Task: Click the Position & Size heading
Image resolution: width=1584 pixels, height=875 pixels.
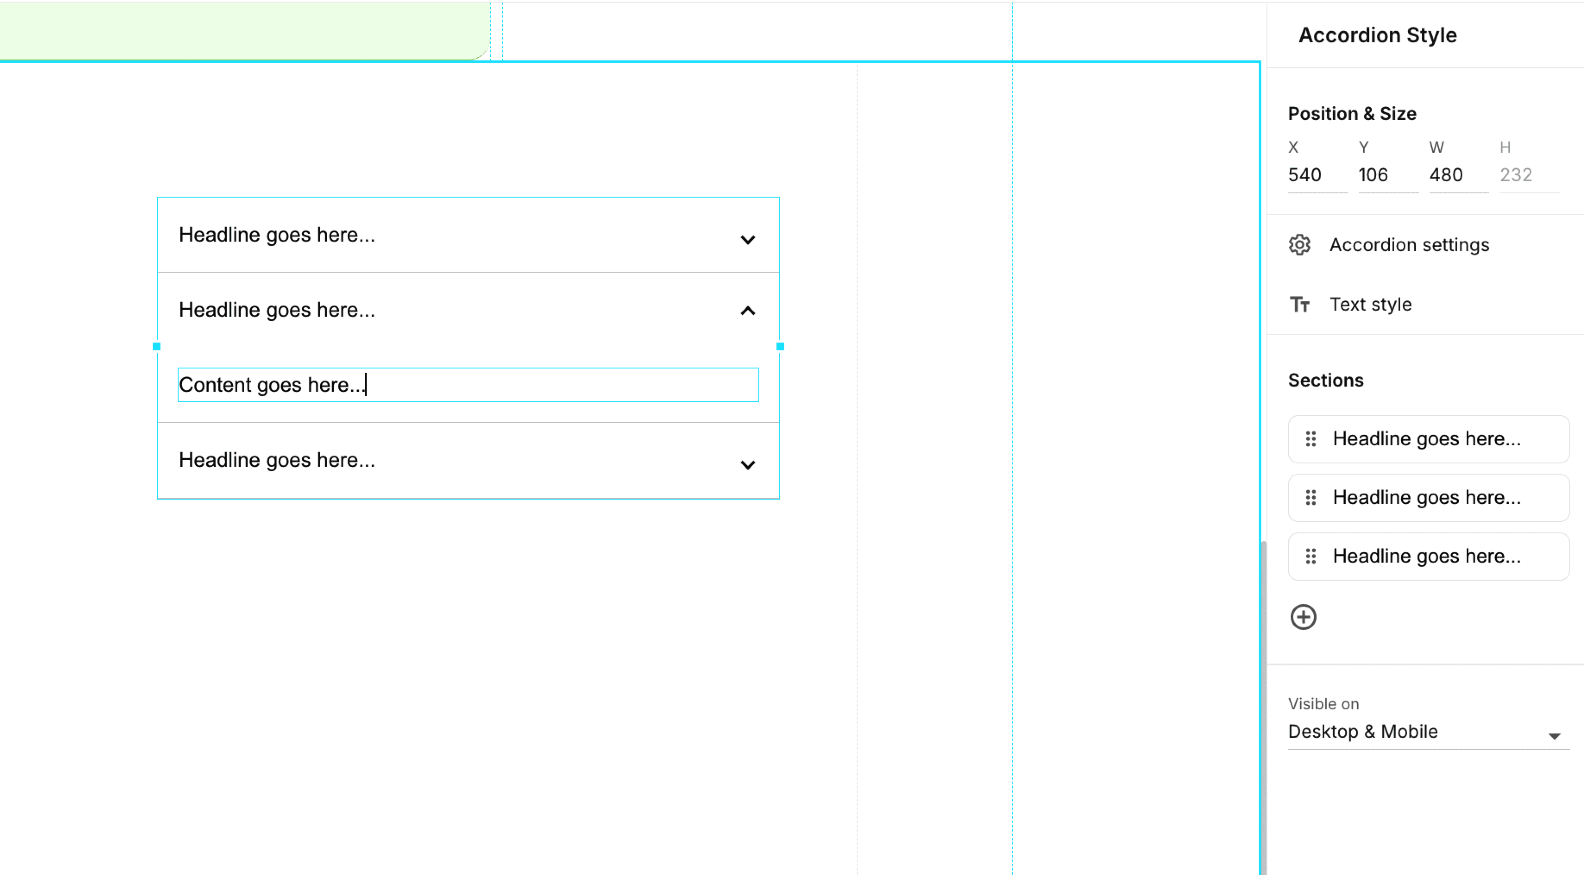Action: pos(1352,114)
